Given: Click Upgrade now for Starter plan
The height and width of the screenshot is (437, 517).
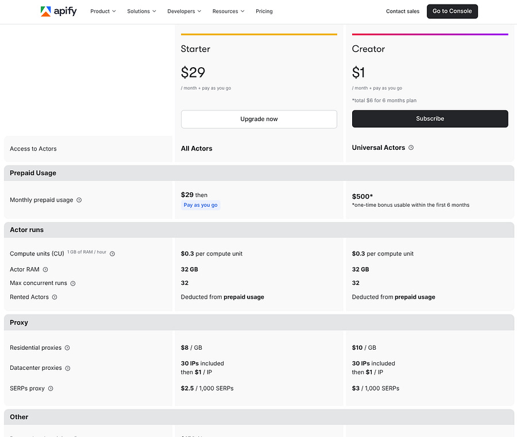Looking at the screenshot, I should 259,119.
